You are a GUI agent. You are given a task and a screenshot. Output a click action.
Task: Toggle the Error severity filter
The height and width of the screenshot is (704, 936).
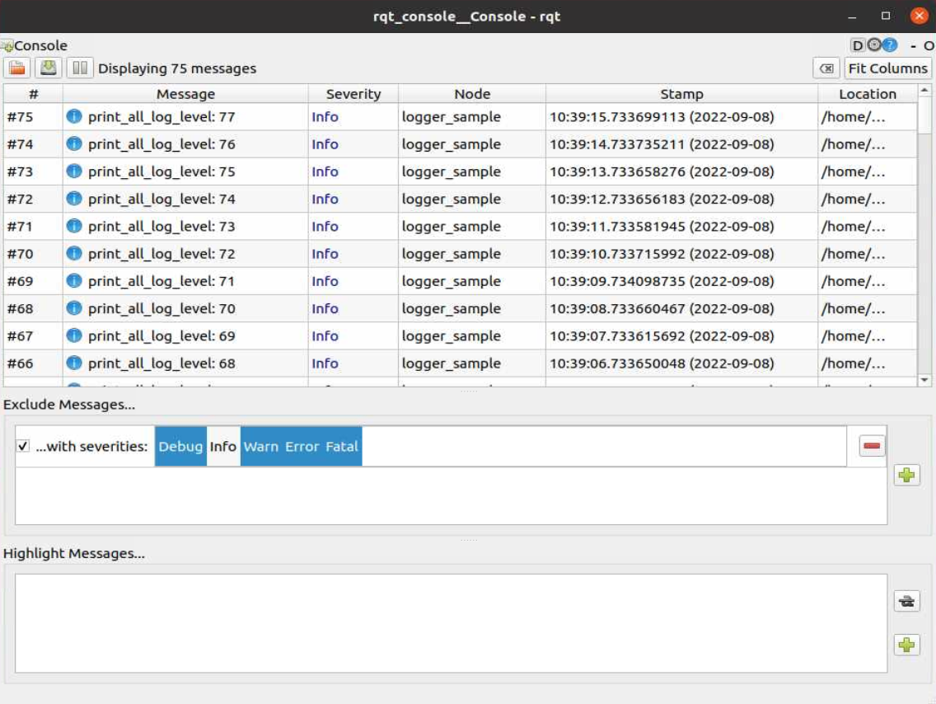[x=302, y=446]
